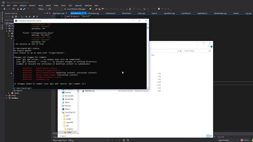The width and height of the screenshot is (253, 142).
Task: Select the Sandbox project in Solution Explorer
Action: click(15, 98)
